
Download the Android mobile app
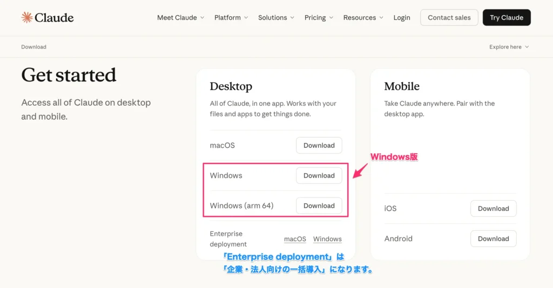(493, 239)
